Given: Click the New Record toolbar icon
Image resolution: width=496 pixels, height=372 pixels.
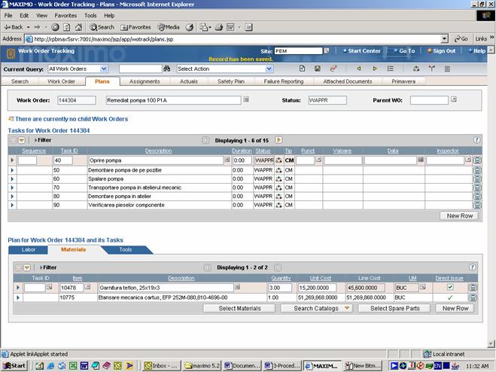Looking at the screenshot, I should (302, 69).
